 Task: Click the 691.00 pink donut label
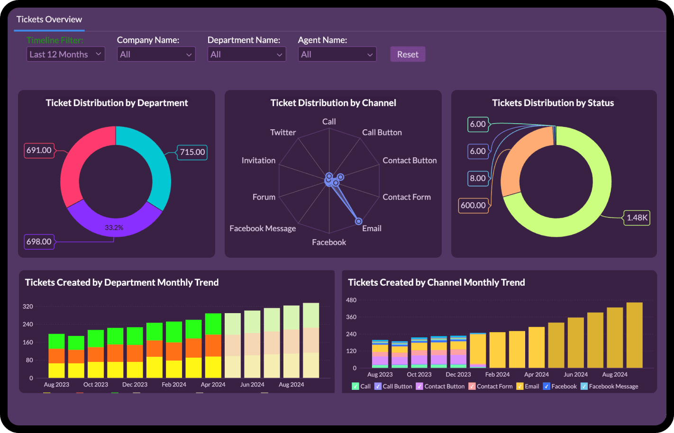[39, 150]
